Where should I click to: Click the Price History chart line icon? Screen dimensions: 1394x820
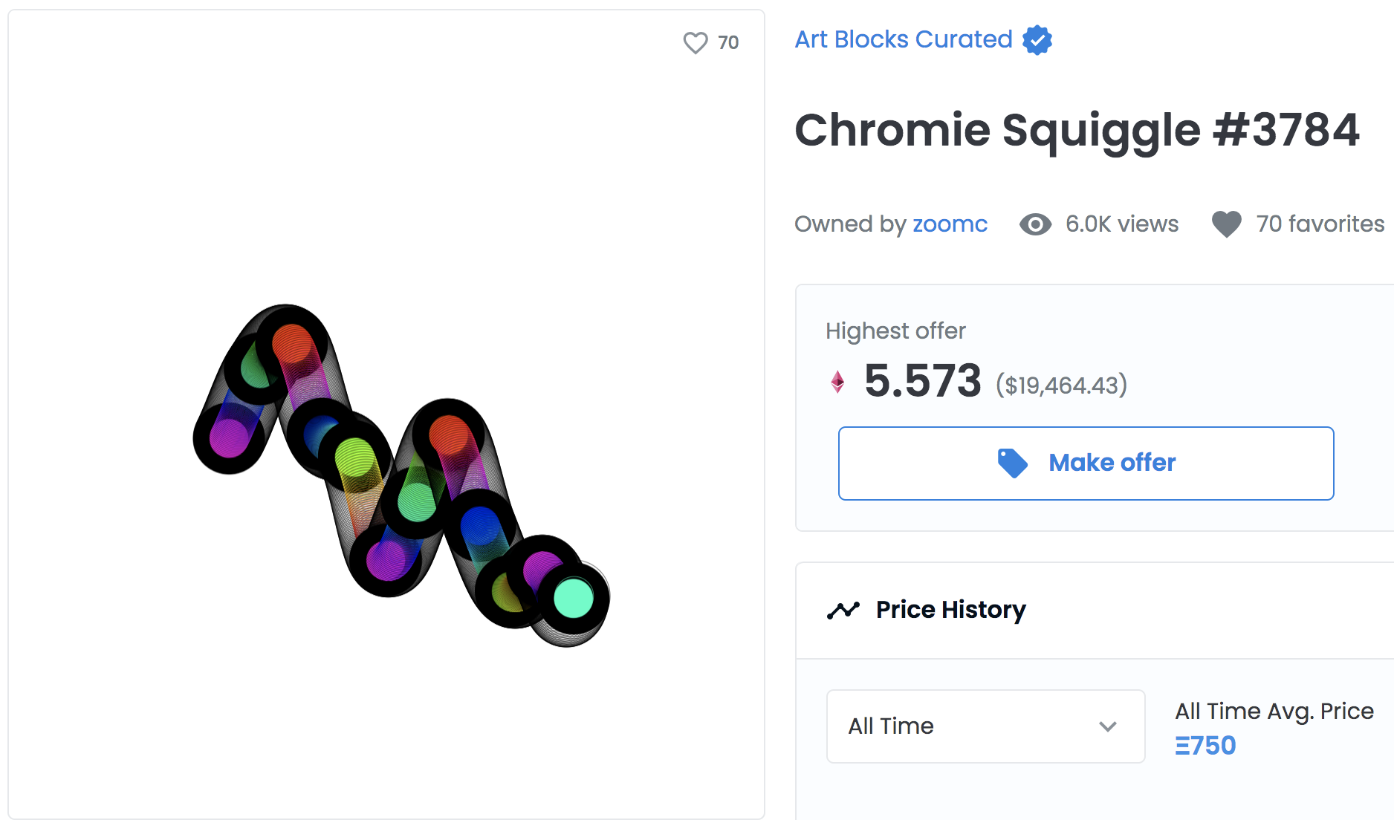click(x=843, y=611)
